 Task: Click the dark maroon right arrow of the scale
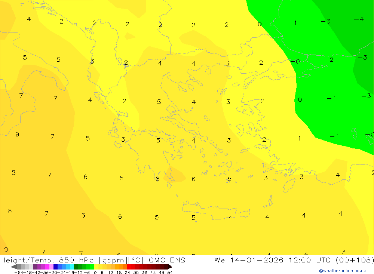(x=170, y=267)
